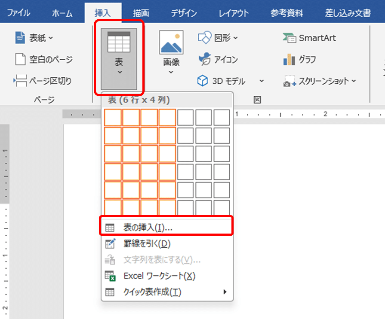Open the 描画 tab
The height and width of the screenshot is (319, 385).
[x=141, y=13]
